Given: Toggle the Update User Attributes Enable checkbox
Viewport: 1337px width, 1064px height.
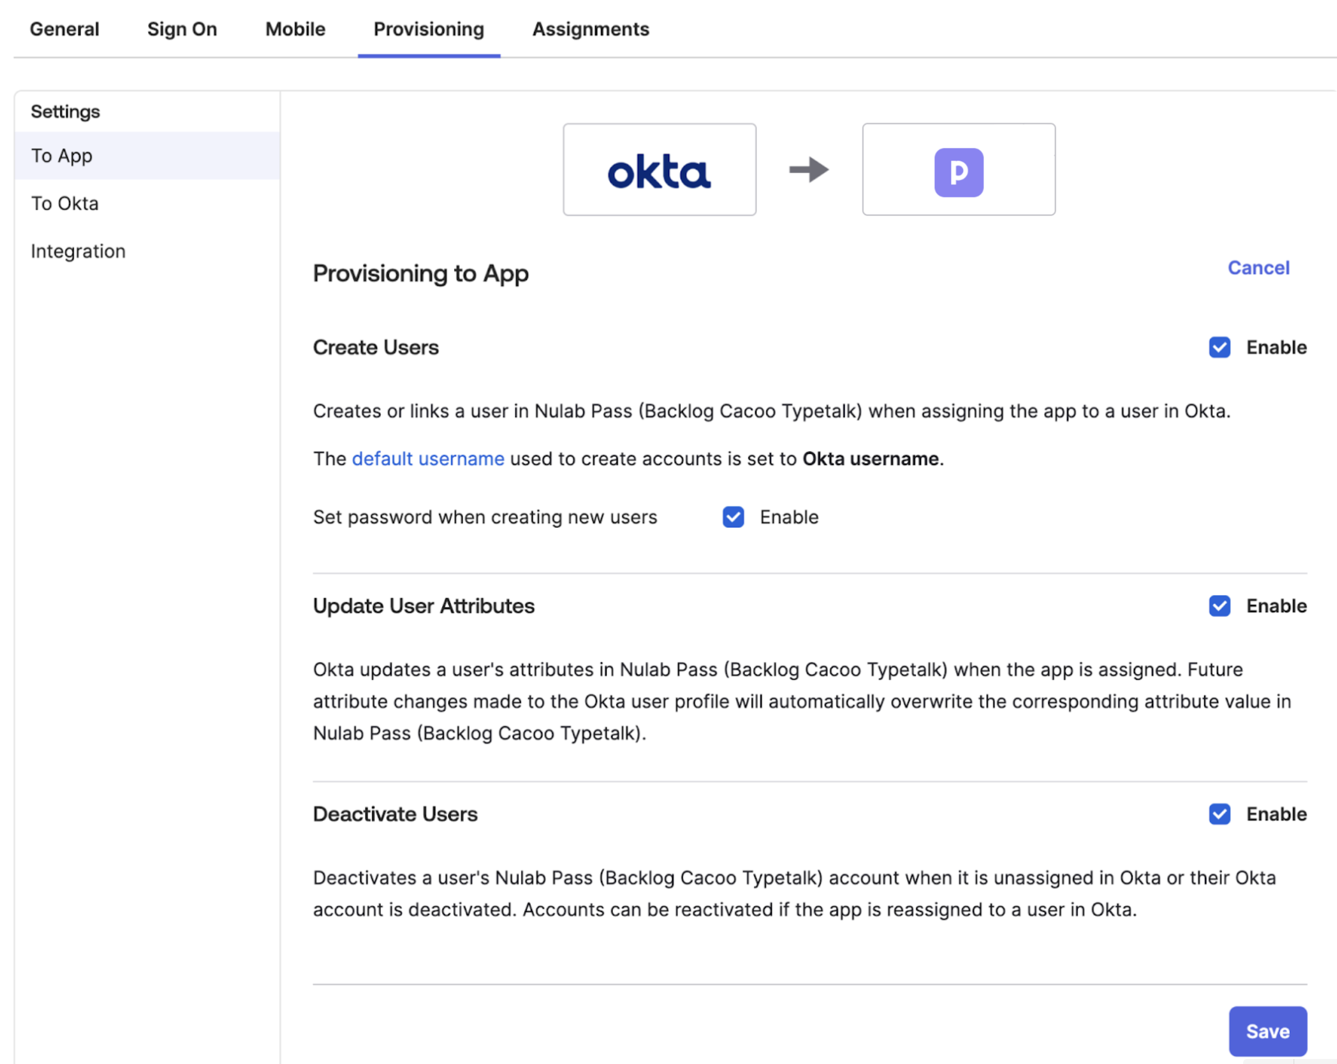Looking at the screenshot, I should pos(1219,606).
